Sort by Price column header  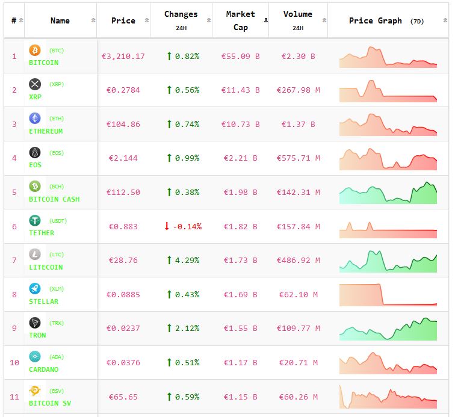[x=123, y=20]
